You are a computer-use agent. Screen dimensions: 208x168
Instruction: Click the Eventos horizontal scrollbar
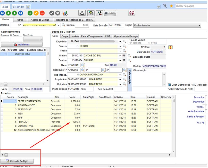[x=85, y=155]
